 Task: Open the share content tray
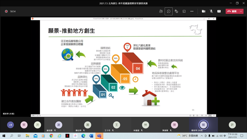(219, 11)
